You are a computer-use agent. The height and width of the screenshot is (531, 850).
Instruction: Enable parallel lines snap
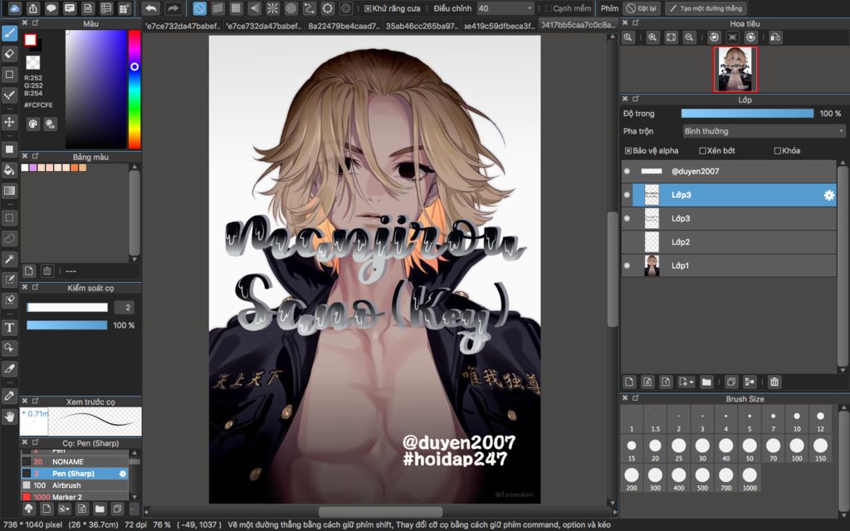tap(218, 8)
